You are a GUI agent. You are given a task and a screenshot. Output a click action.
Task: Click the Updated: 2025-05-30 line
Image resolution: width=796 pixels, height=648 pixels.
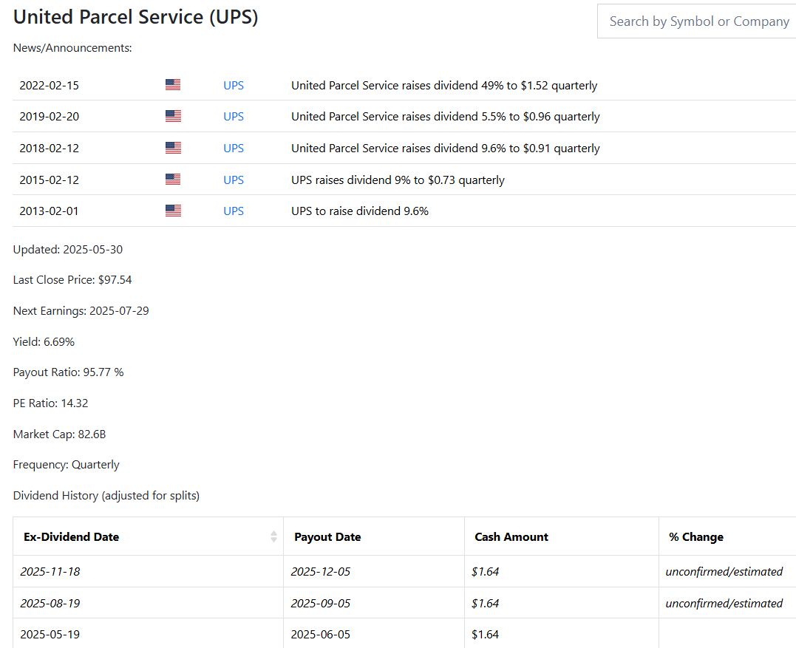[68, 249]
